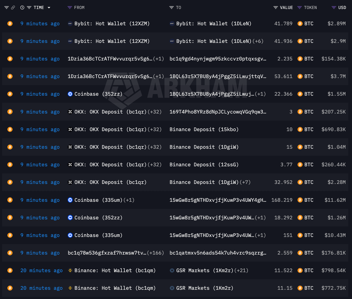Image resolution: width=352 pixels, height=299 pixels.
Task: Open Binance Deposit (15kbo) recipient
Action: (204, 129)
